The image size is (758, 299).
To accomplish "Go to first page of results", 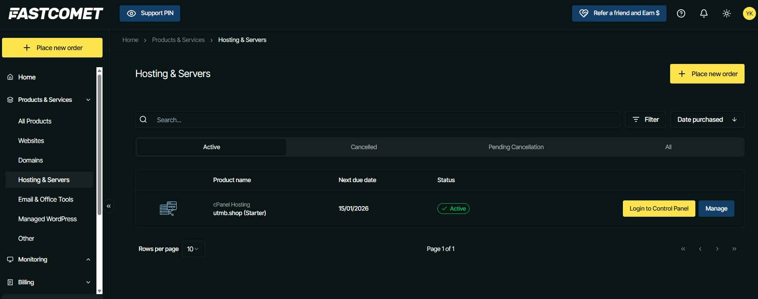I will (683, 249).
